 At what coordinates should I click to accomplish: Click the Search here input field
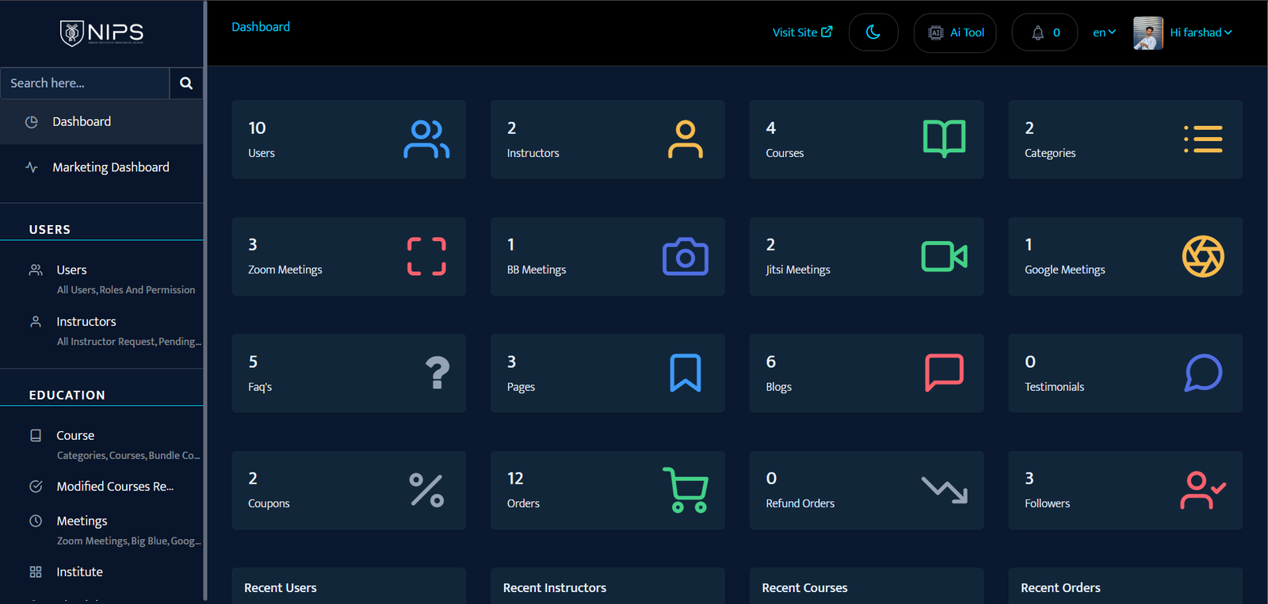click(x=85, y=83)
